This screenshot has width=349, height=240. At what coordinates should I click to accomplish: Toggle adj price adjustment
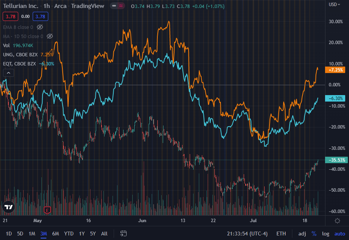click(x=302, y=234)
